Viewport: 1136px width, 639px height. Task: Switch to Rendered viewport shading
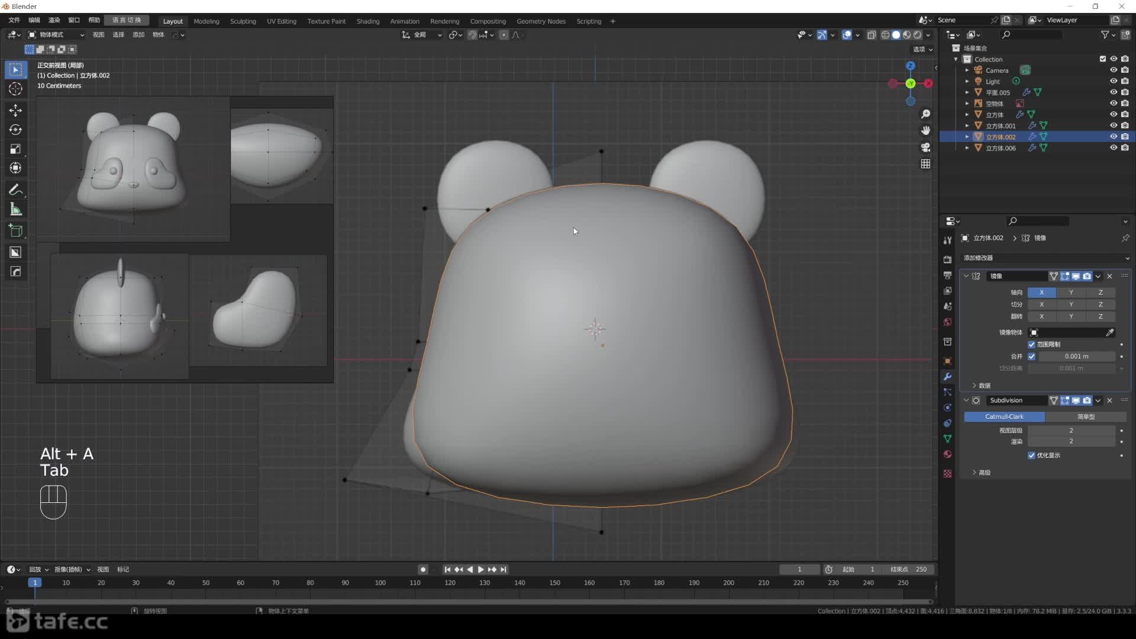click(x=917, y=35)
